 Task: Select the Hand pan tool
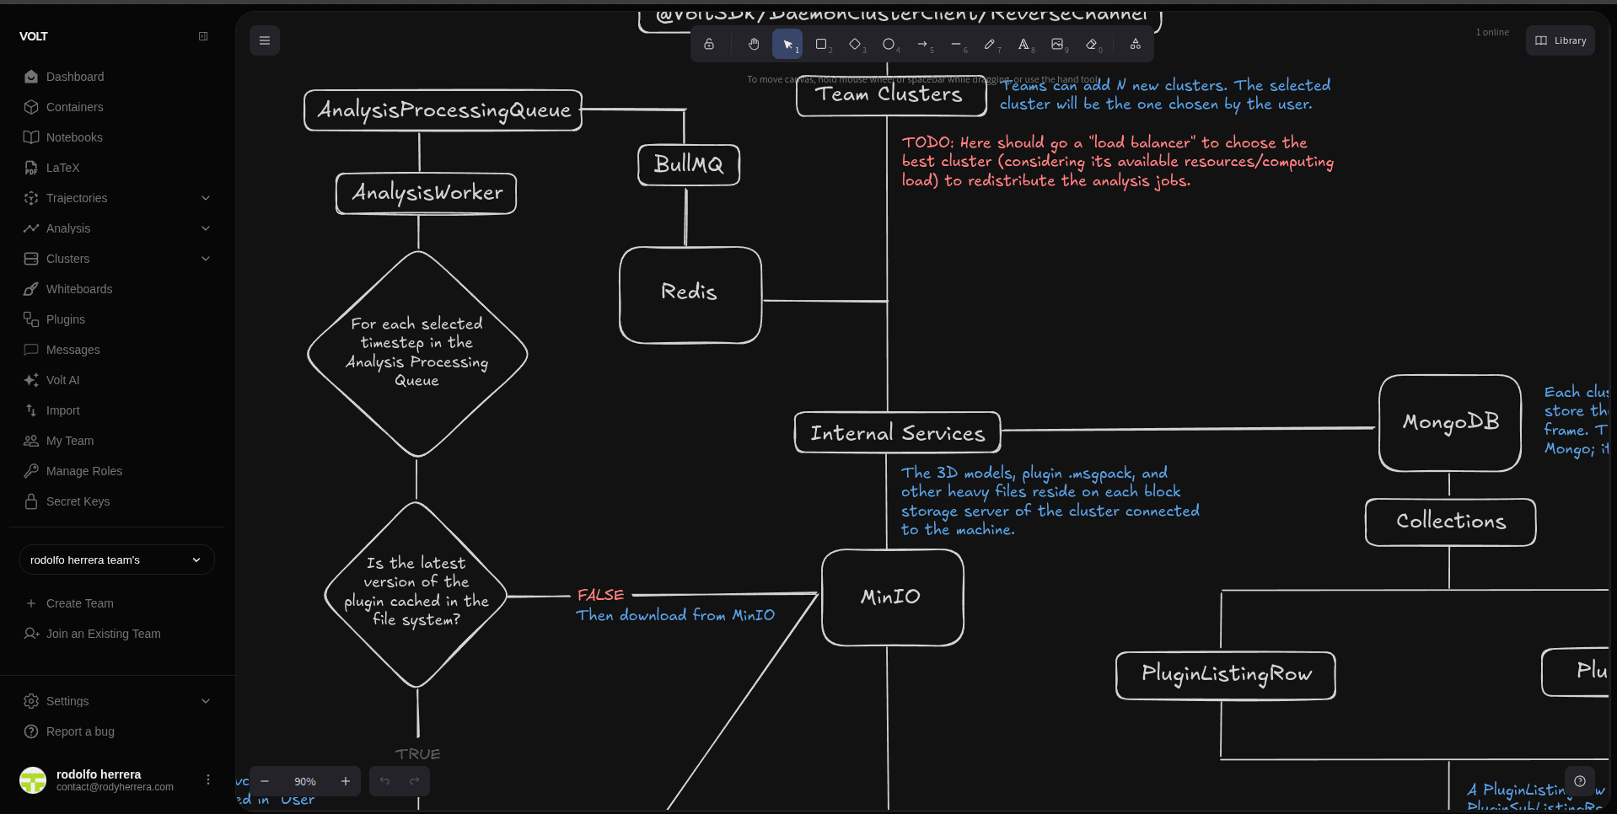753,44
